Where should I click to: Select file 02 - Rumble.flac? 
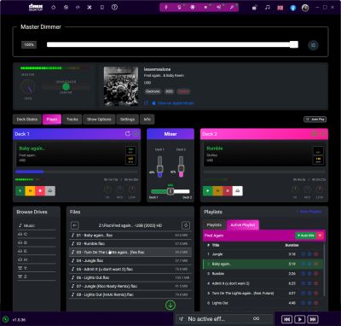(130, 243)
